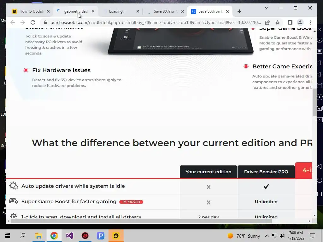Click Super Game Boost for faster gaming

click(x=69, y=201)
